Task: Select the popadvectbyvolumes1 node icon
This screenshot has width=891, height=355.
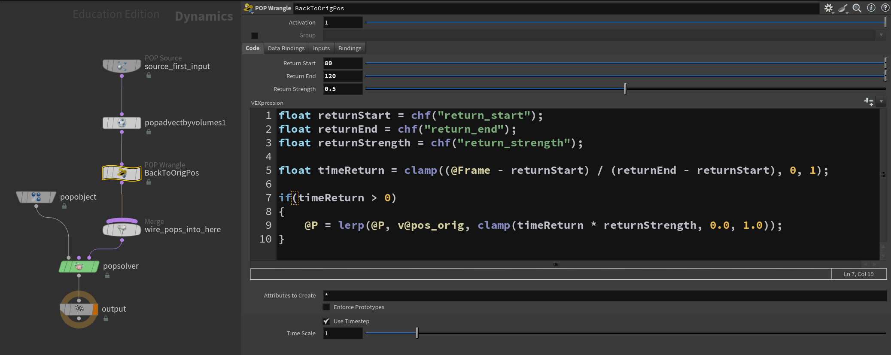Action: tap(122, 123)
